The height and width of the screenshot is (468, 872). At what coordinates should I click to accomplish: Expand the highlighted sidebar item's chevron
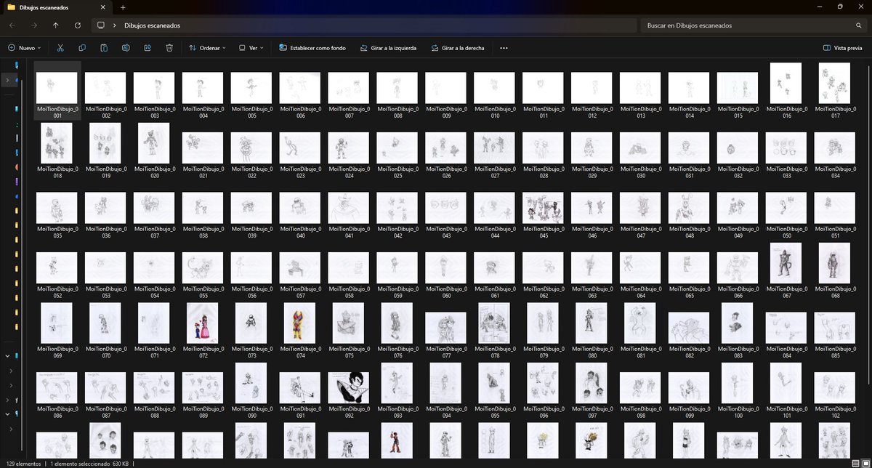tap(8, 79)
